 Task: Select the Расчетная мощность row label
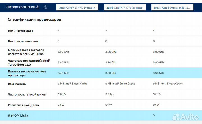pyautogui.click(x=24, y=105)
